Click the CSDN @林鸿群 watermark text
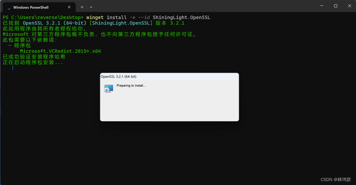This screenshot has width=356, height=185. point(336,180)
